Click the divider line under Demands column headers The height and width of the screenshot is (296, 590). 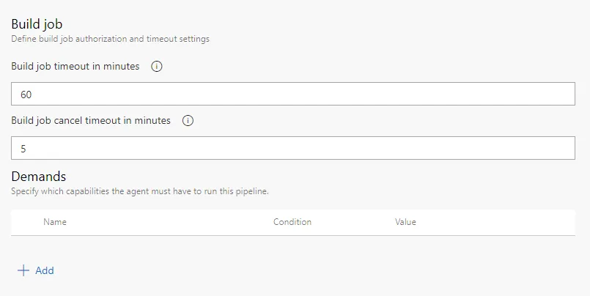pos(293,235)
